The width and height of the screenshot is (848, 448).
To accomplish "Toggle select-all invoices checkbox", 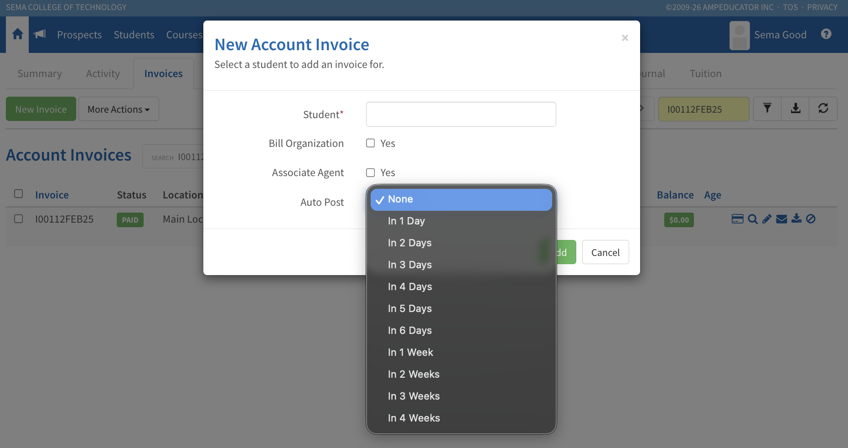I will (x=19, y=194).
